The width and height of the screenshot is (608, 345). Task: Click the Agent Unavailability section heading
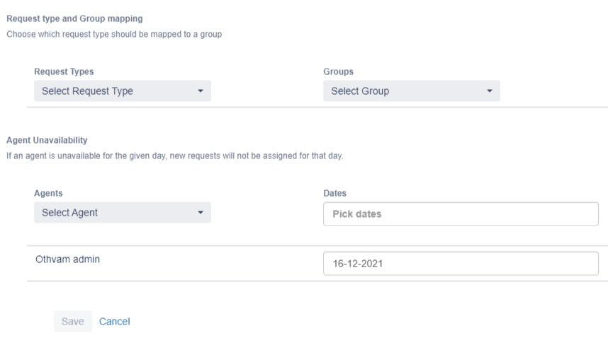tap(47, 140)
